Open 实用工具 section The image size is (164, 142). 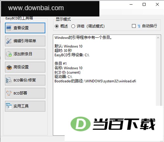tap(25, 106)
